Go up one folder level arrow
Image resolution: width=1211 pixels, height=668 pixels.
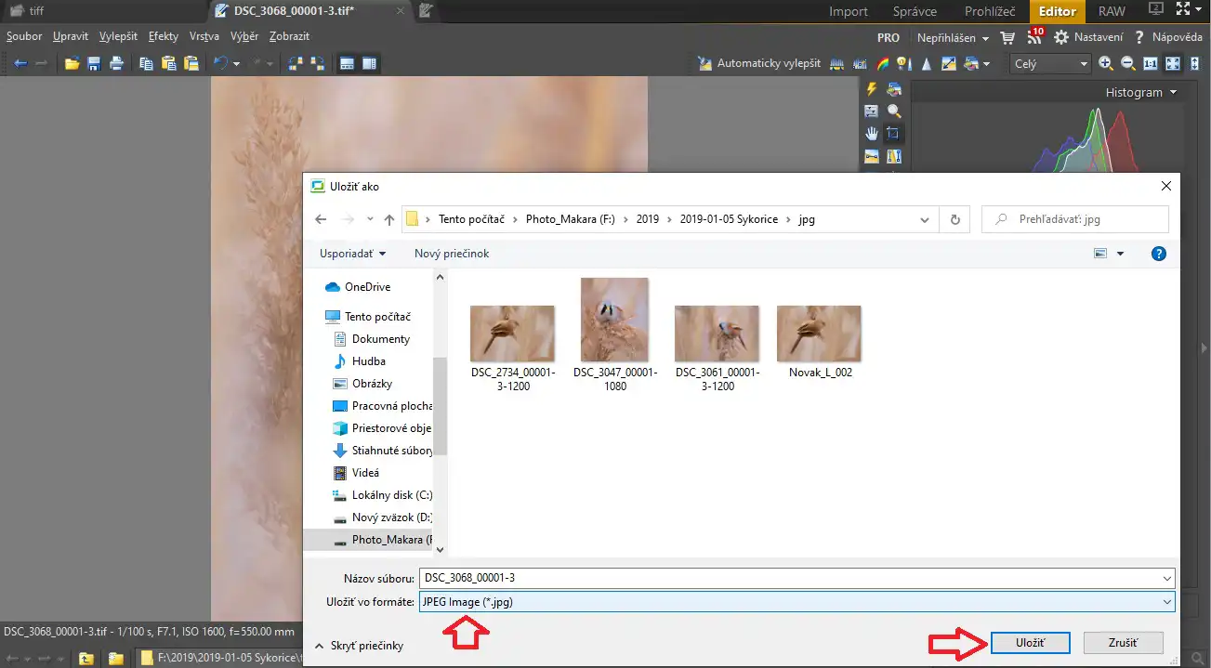(389, 220)
